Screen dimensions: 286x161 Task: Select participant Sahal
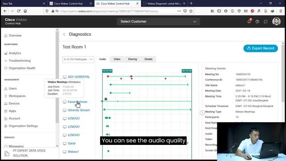[x=71, y=144]
